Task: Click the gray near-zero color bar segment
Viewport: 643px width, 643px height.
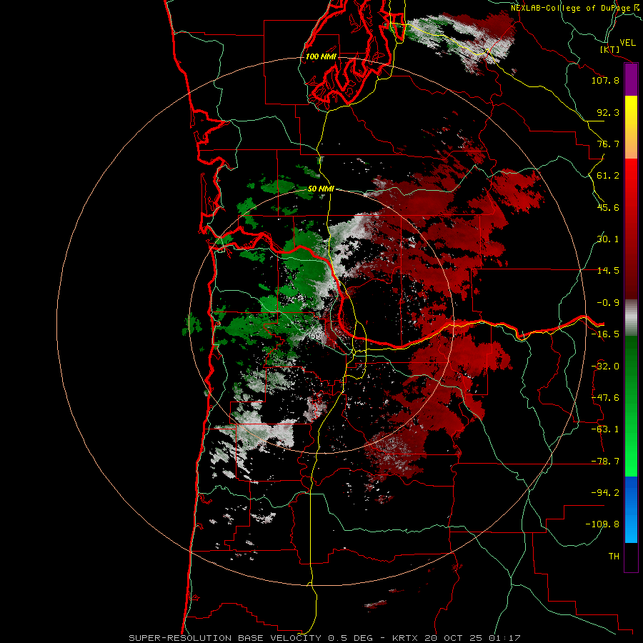Action: [x=631, y=318]
